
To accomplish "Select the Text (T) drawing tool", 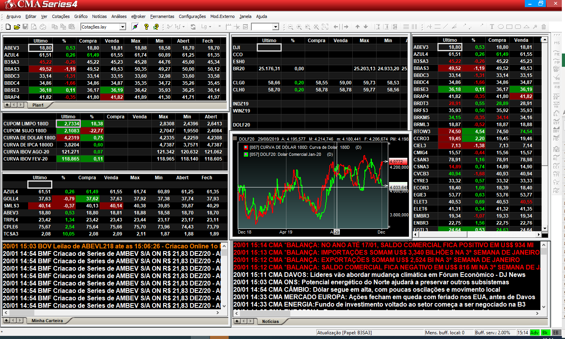I will tap(492, 27).
